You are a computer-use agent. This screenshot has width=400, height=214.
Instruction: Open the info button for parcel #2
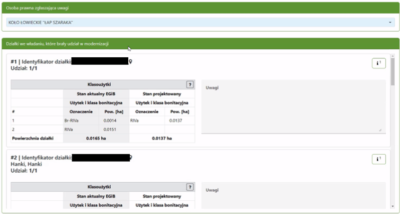[x=378, y=159]
